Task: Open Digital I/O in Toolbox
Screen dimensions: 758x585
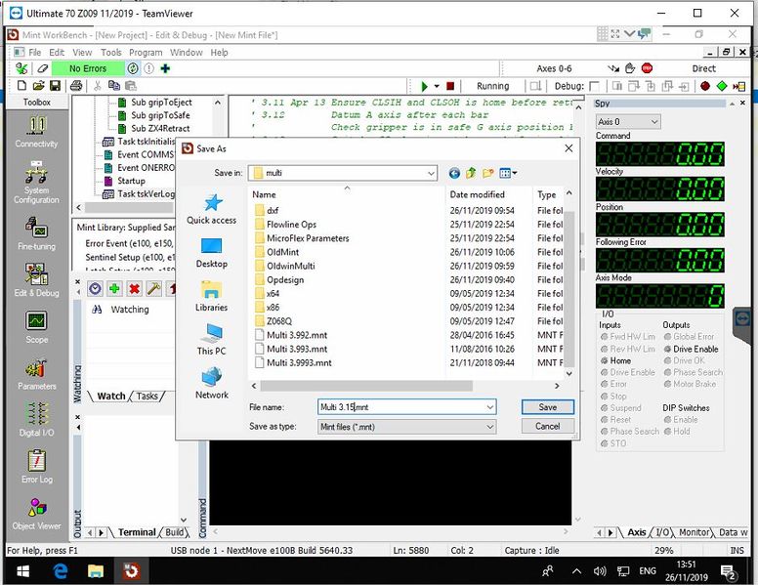Action: [37, 420]
